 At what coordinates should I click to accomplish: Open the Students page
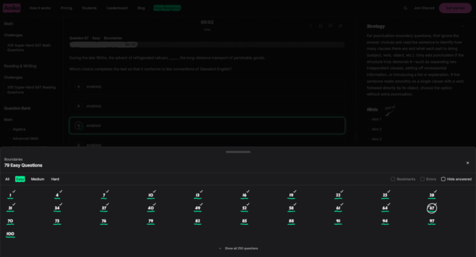pyautogui.click(x=89, y=8)
